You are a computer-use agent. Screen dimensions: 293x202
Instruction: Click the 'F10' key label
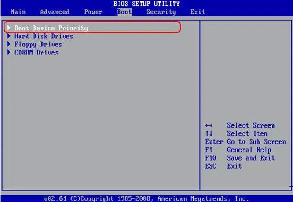(x=211, y=158)
